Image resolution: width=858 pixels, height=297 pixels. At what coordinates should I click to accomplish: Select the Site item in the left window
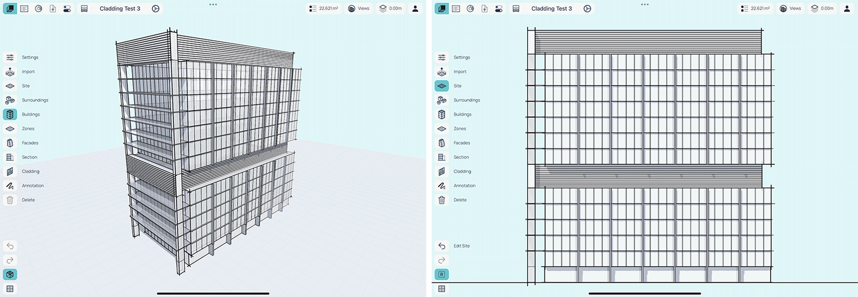click(10, 86)
